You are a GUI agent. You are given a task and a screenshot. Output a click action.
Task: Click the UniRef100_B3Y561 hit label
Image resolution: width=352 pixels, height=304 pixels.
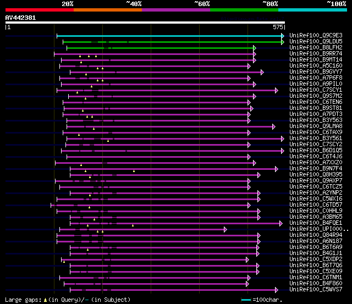(316, 139)
